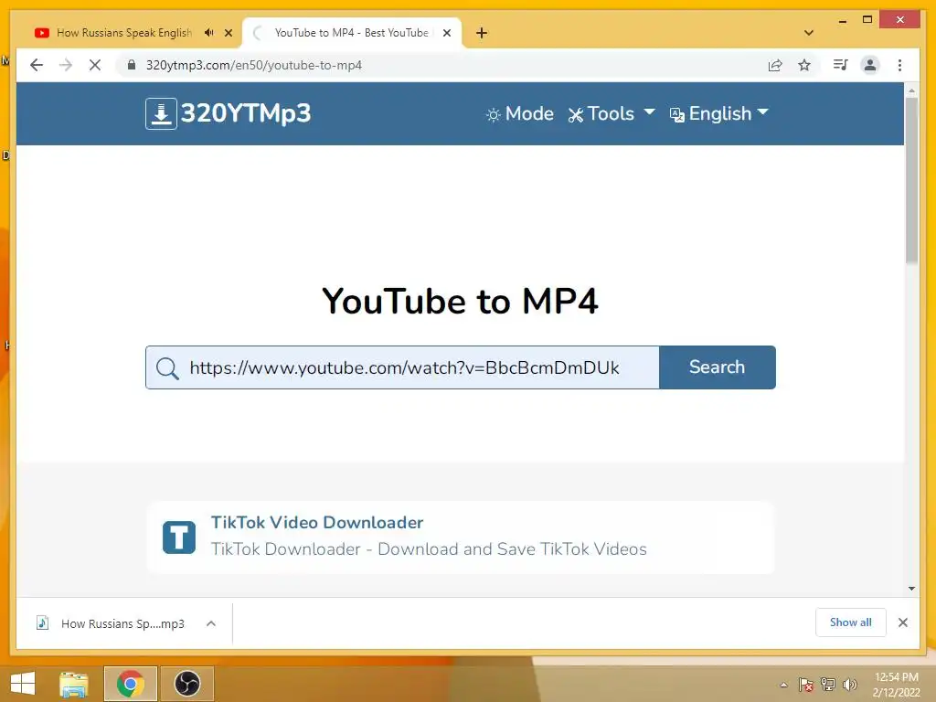The image size is (936, 702).
Task: Open a new tab with plus button
Action: click(482, 33)
